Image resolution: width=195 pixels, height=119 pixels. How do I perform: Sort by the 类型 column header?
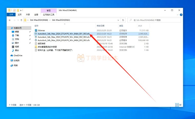[121, 26]
